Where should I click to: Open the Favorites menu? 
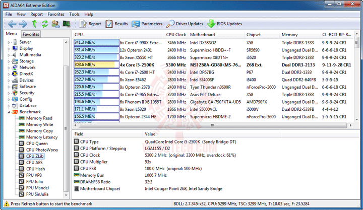[56, 14]
